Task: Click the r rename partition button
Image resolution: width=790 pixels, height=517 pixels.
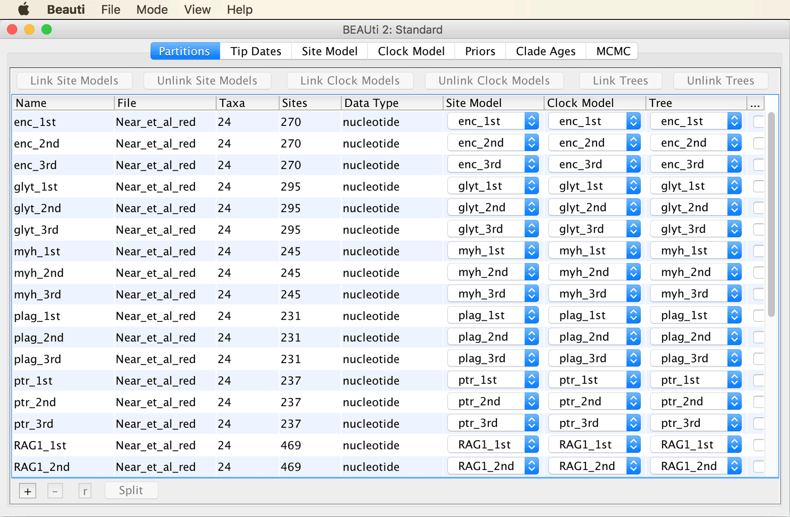Action: click(84, 491)
